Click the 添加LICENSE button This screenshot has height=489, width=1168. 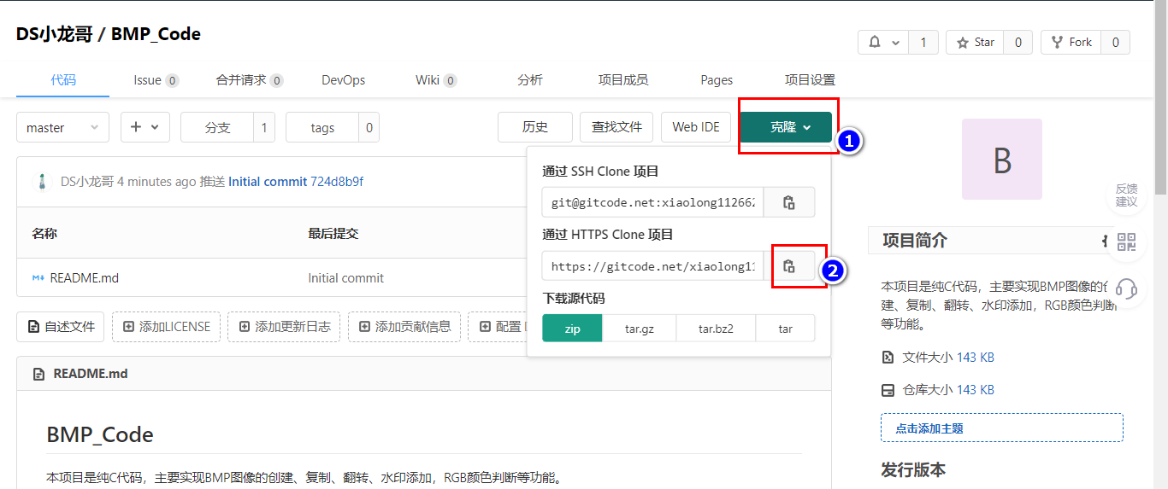(x=167, y=327)
